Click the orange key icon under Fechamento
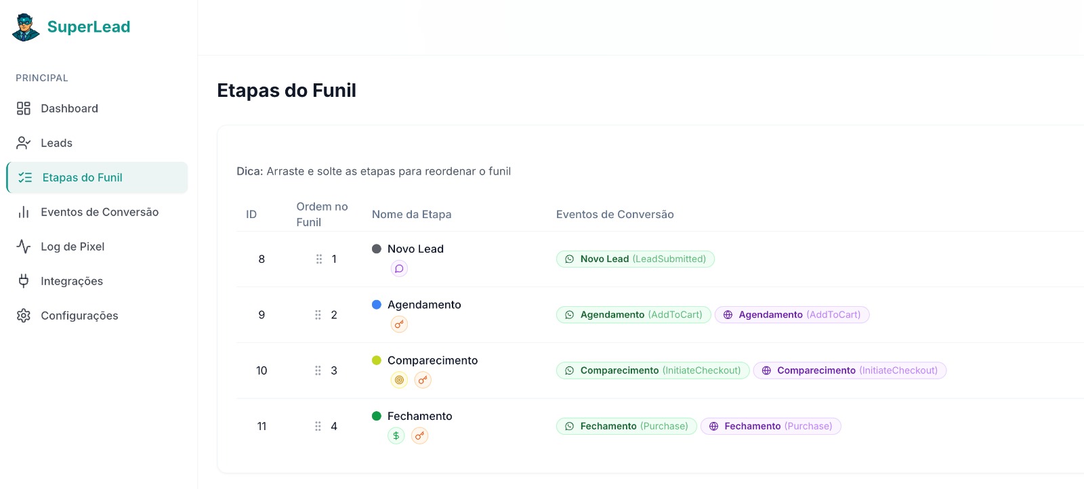1084x489 pixels. [x=420, y=435]
